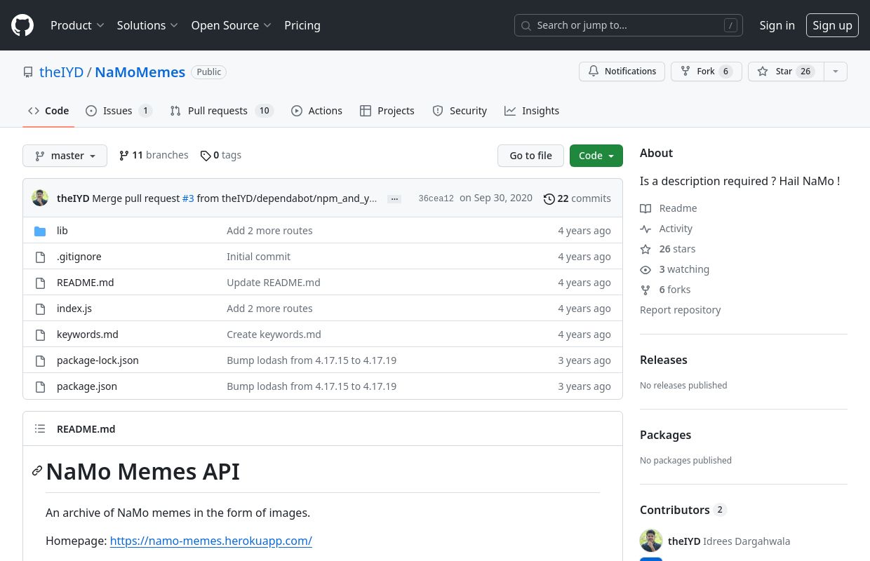Open the GitHub logo homepage

22,25
